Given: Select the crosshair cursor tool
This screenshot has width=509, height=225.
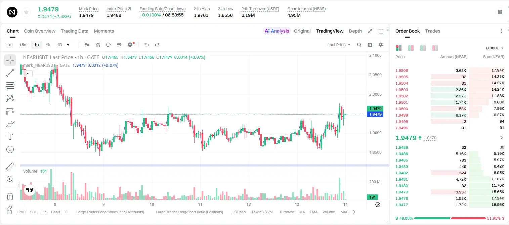Looking at the screenshot, I should point(10,60).
